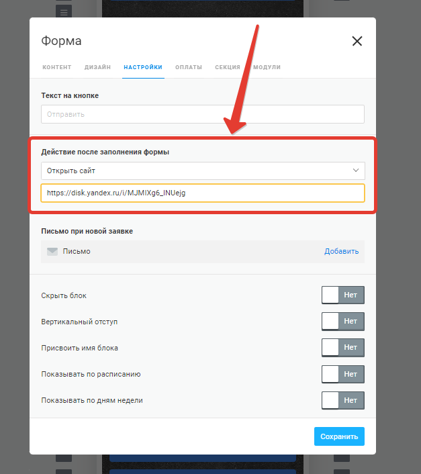Open the Дизайн tab

[97, 67]
